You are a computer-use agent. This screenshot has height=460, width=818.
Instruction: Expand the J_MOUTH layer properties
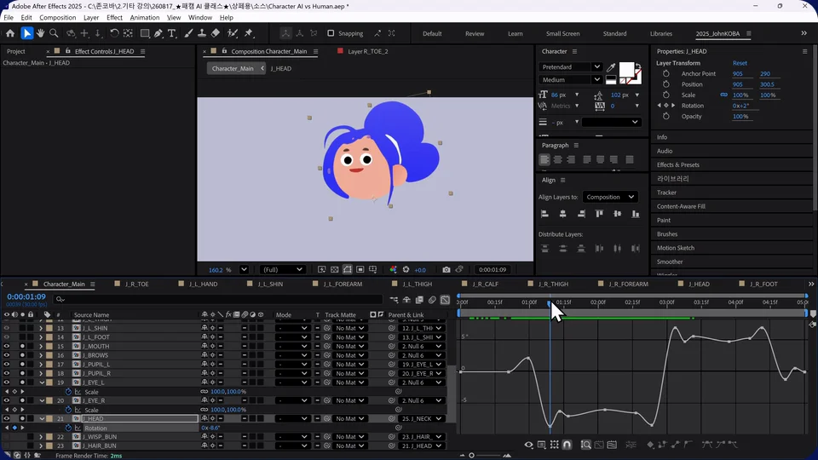[x=41, y=347]
